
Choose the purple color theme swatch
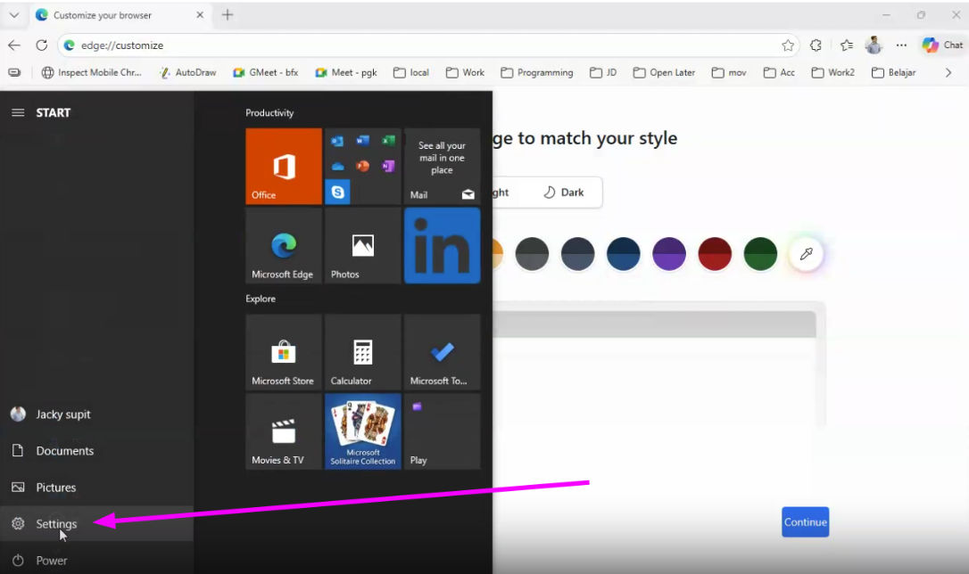tap(669, 254)
